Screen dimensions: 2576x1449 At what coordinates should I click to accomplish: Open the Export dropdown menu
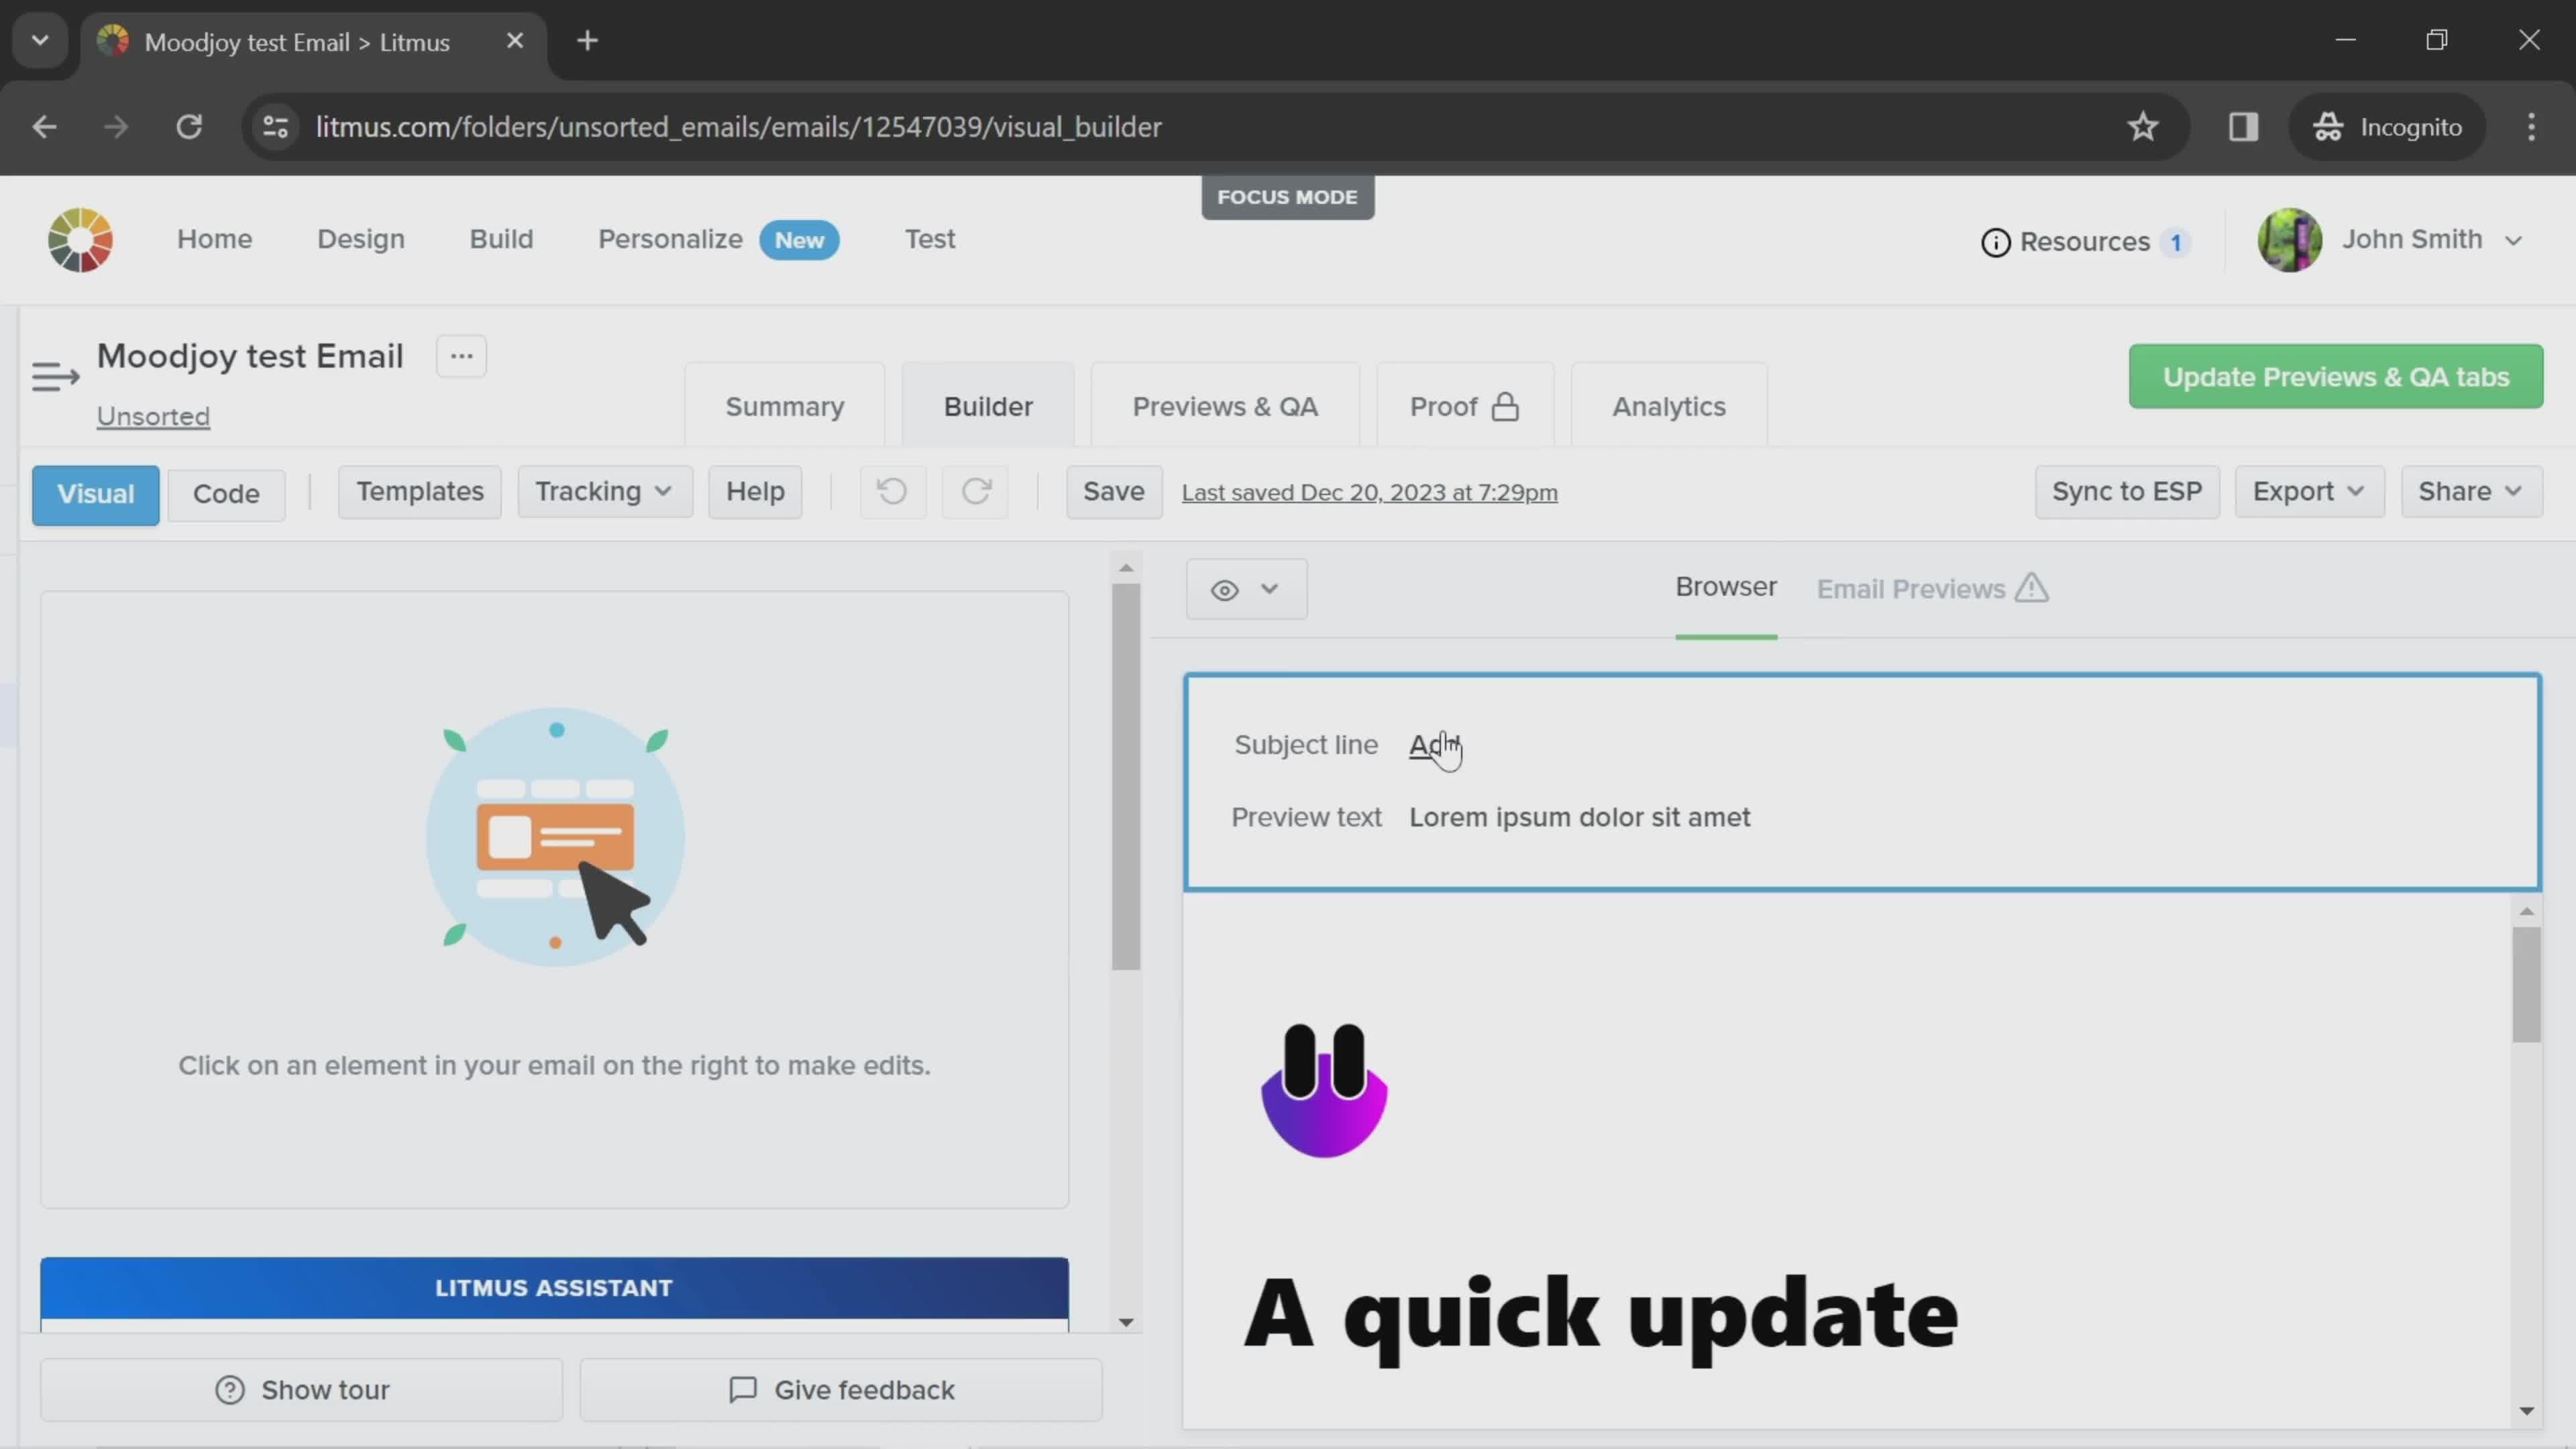(x=2307, y=492)
